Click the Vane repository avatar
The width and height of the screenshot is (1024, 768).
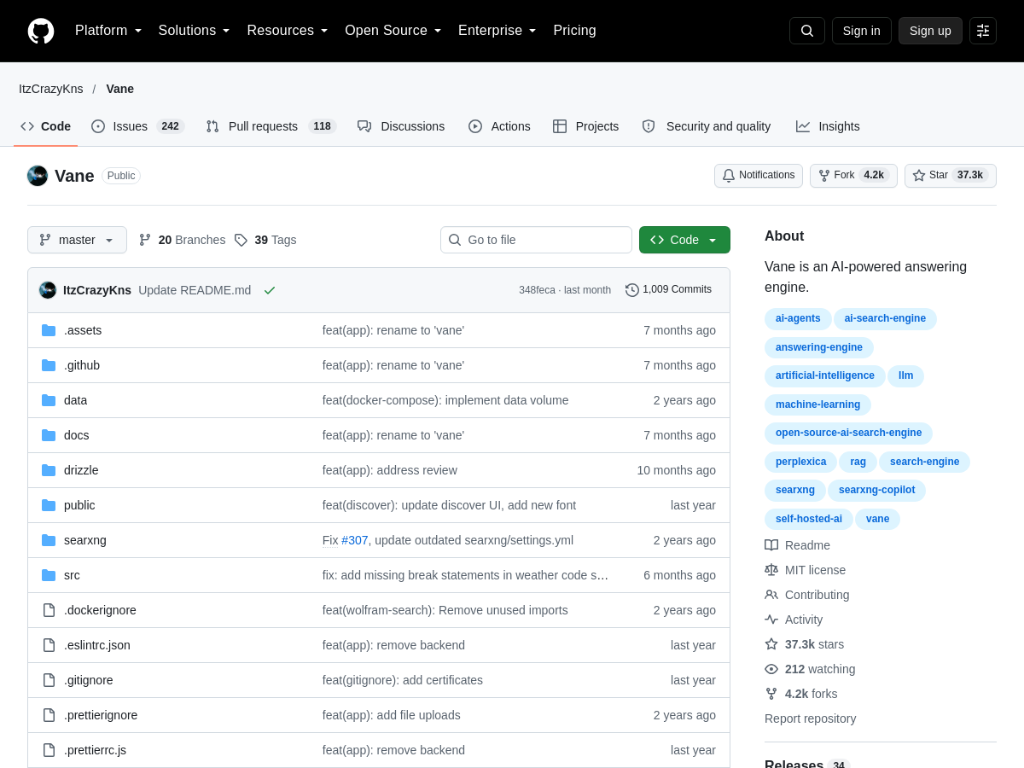38,176
